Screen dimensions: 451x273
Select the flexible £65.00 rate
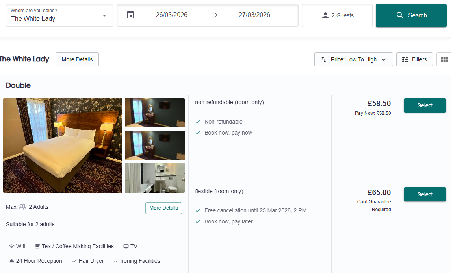pyautogui.click(x=425, y=194)
